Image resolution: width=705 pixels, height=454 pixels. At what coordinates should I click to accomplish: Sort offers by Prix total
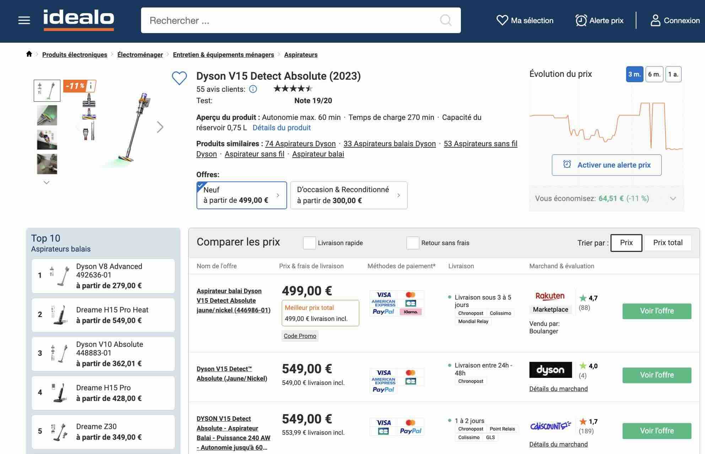coord(668,243)
